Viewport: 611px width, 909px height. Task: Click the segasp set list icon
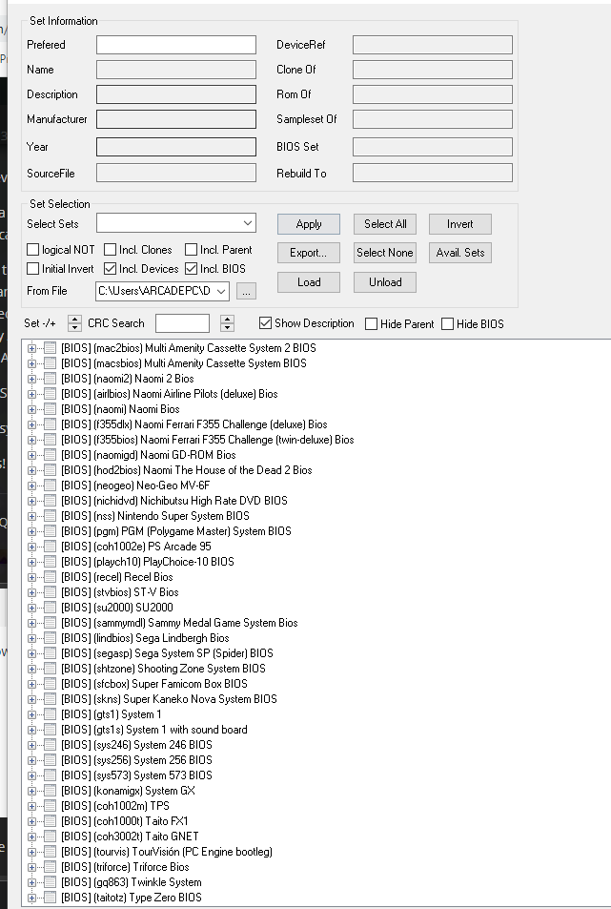(50, 654)
